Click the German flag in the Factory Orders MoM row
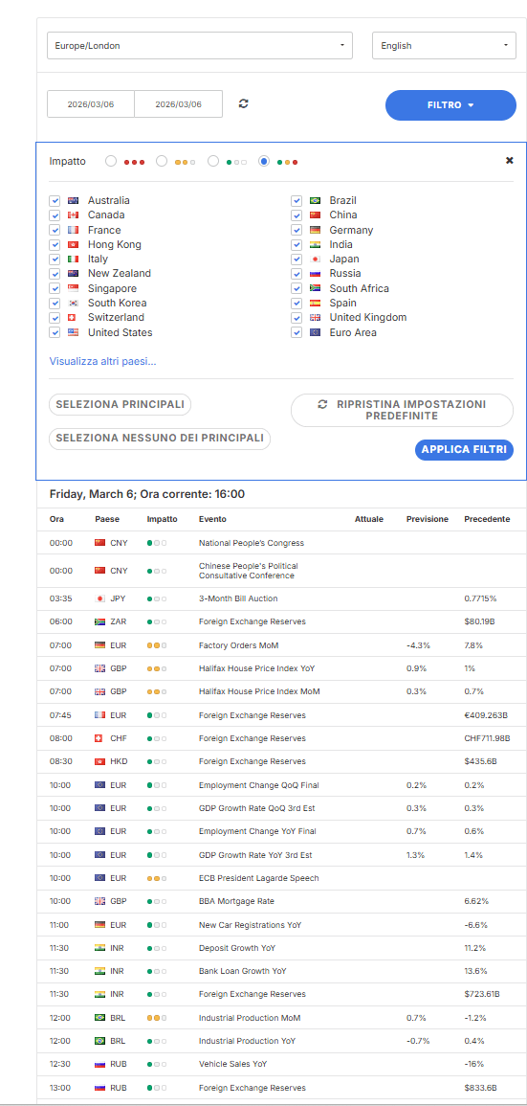The width and height of the screenshot is (527, 1106). click(x=99, y=644)
